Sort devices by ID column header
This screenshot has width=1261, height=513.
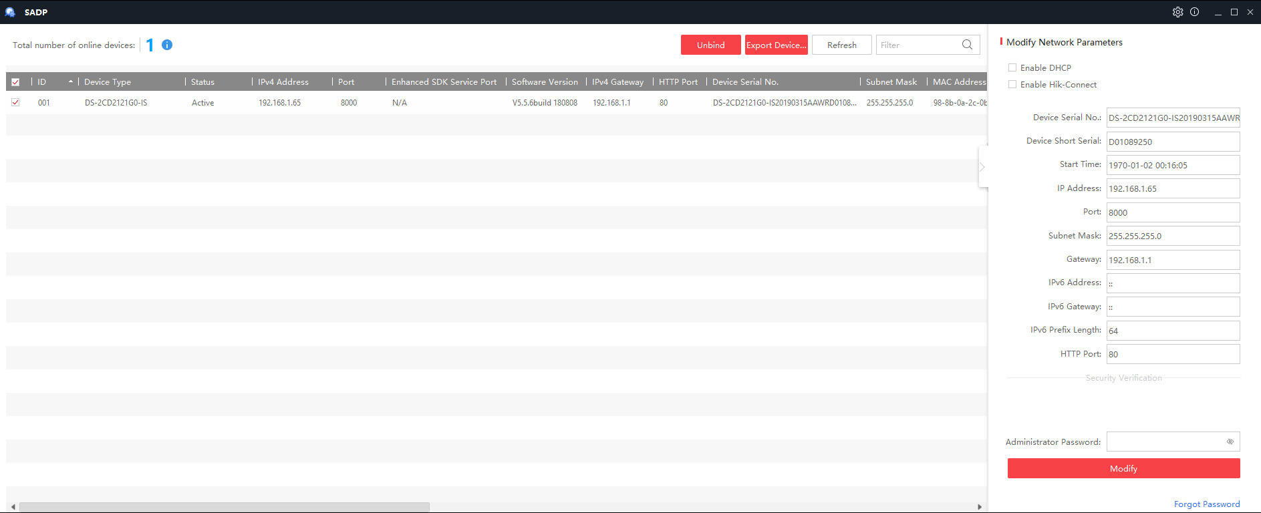pyautogui.click(x=42, y=82)
